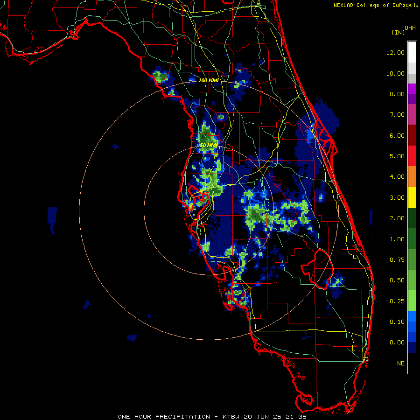Image resolution: width=420 pixels, height=420 pixels.
Task: Click the 7.00 legend value
Action: pos(397,115)
